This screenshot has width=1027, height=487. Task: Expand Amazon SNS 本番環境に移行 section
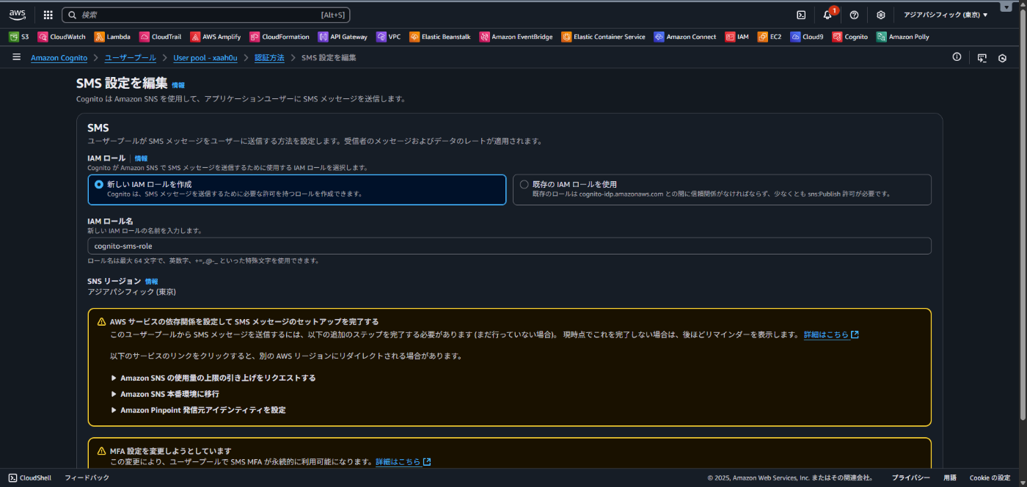(x=164, y=394)
